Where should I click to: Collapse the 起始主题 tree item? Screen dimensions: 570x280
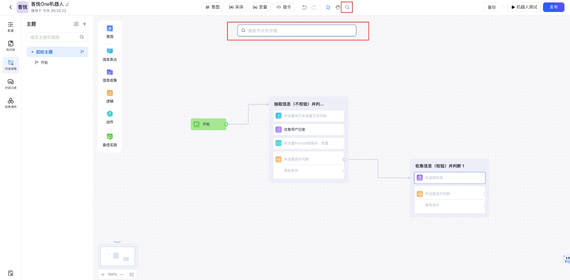coord(33,52)
